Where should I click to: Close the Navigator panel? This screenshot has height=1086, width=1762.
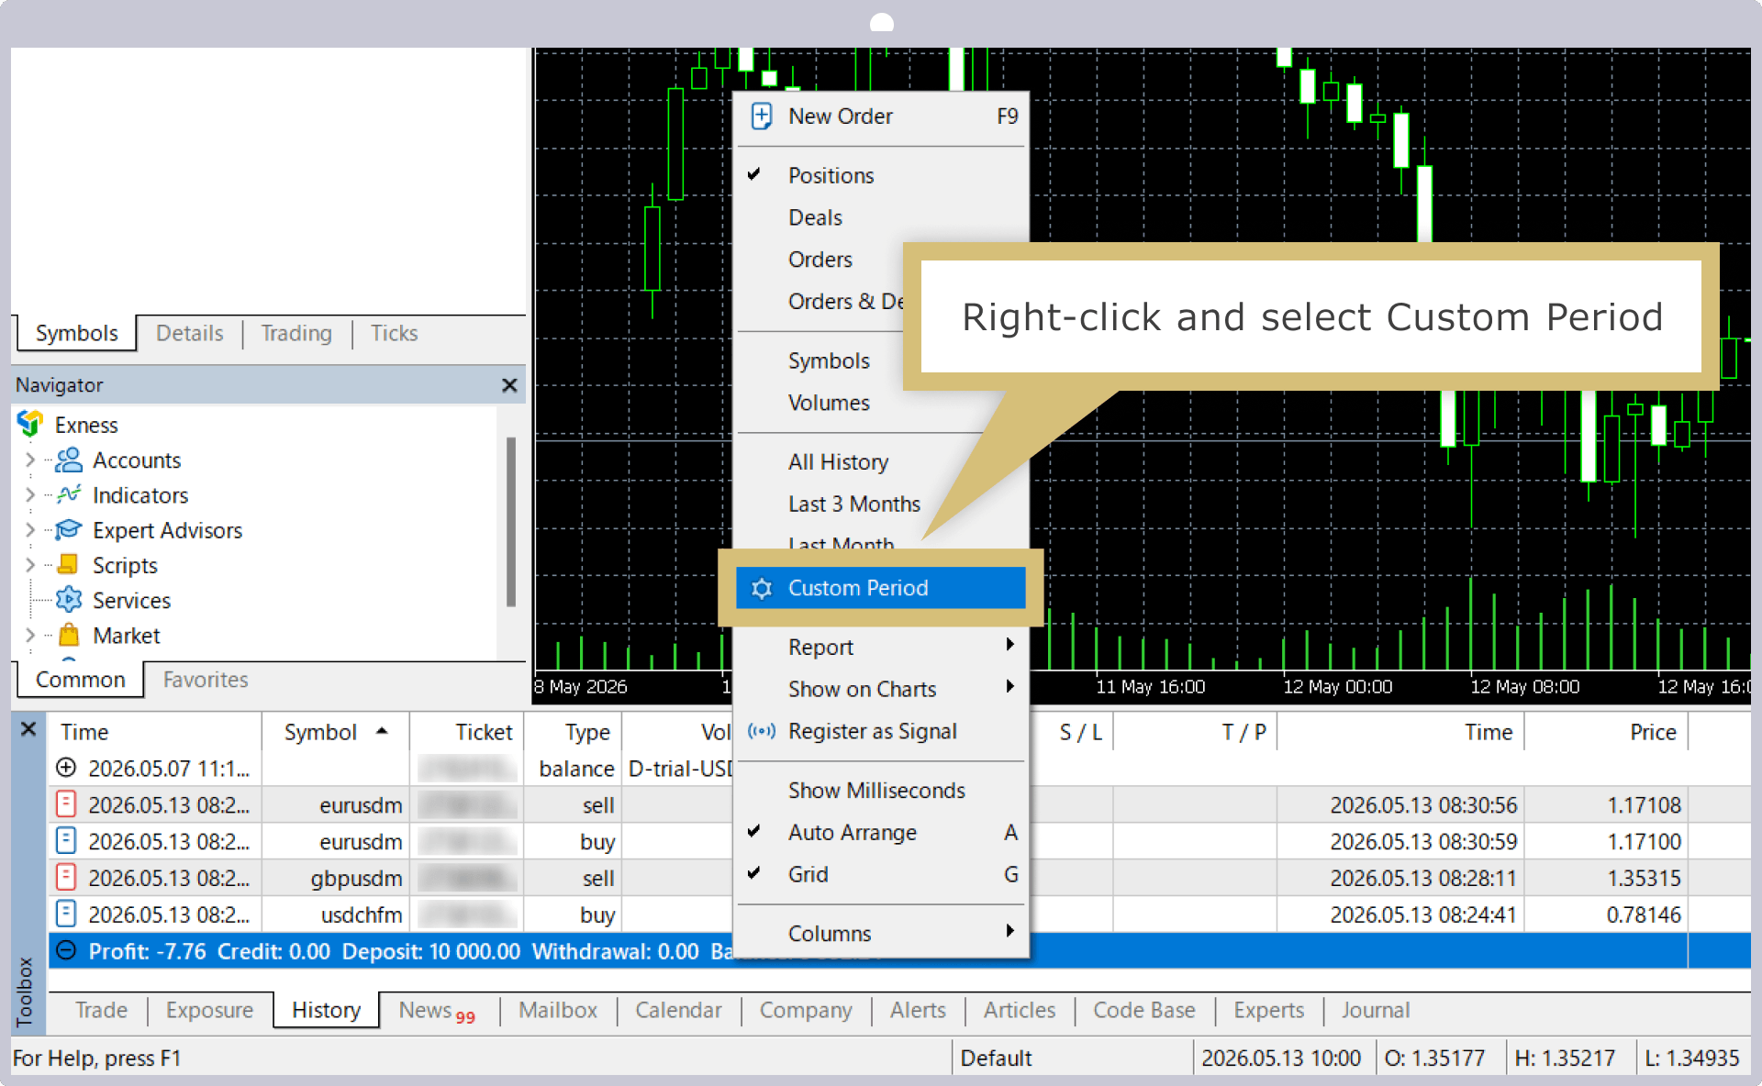click(509, 385)
